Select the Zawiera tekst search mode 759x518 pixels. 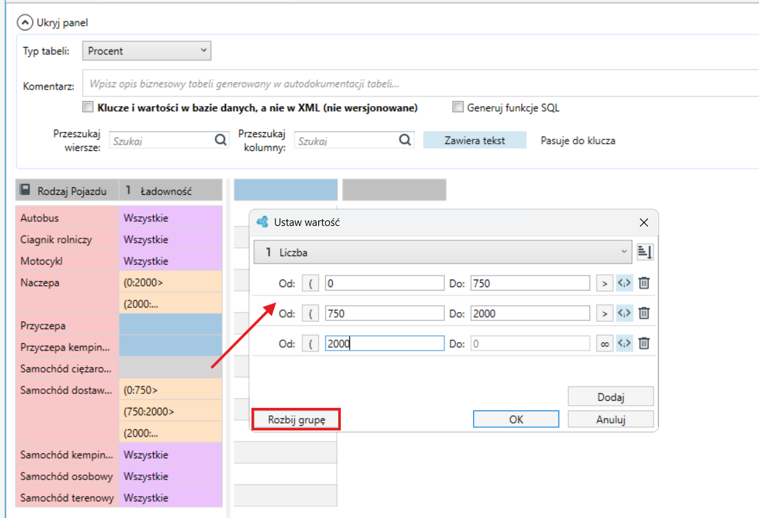tap(475, 141)
